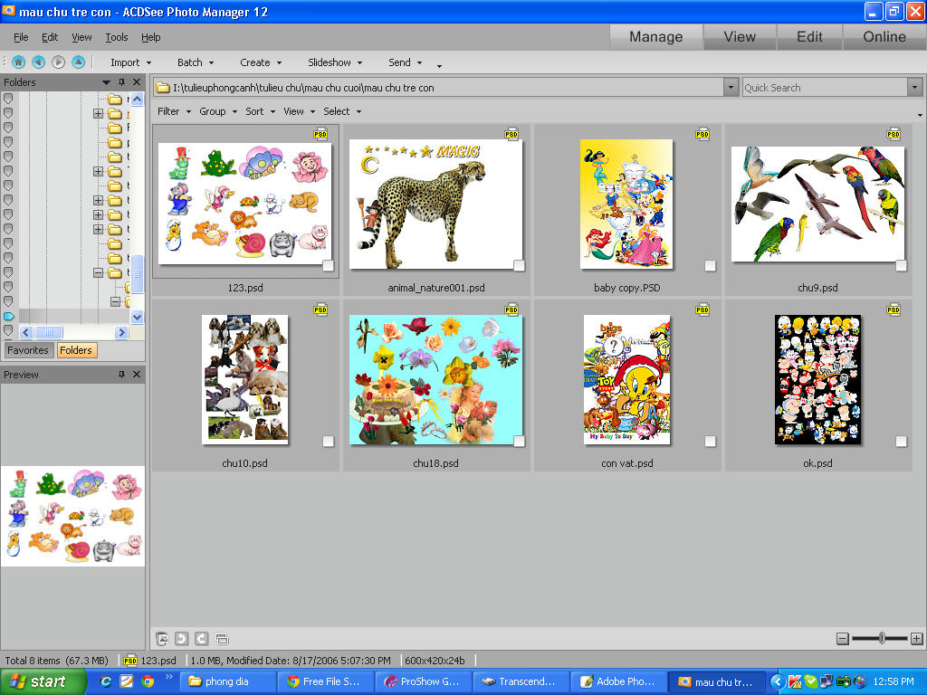Select the animal_nature001.psd cheetah thumbnail
927x695 pixels.
tap(435, 204)
